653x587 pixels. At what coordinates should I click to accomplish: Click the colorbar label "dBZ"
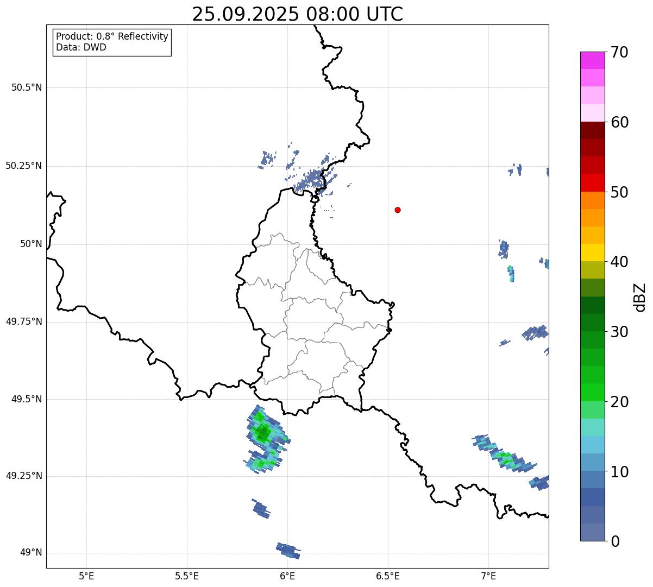pos(640,297)
